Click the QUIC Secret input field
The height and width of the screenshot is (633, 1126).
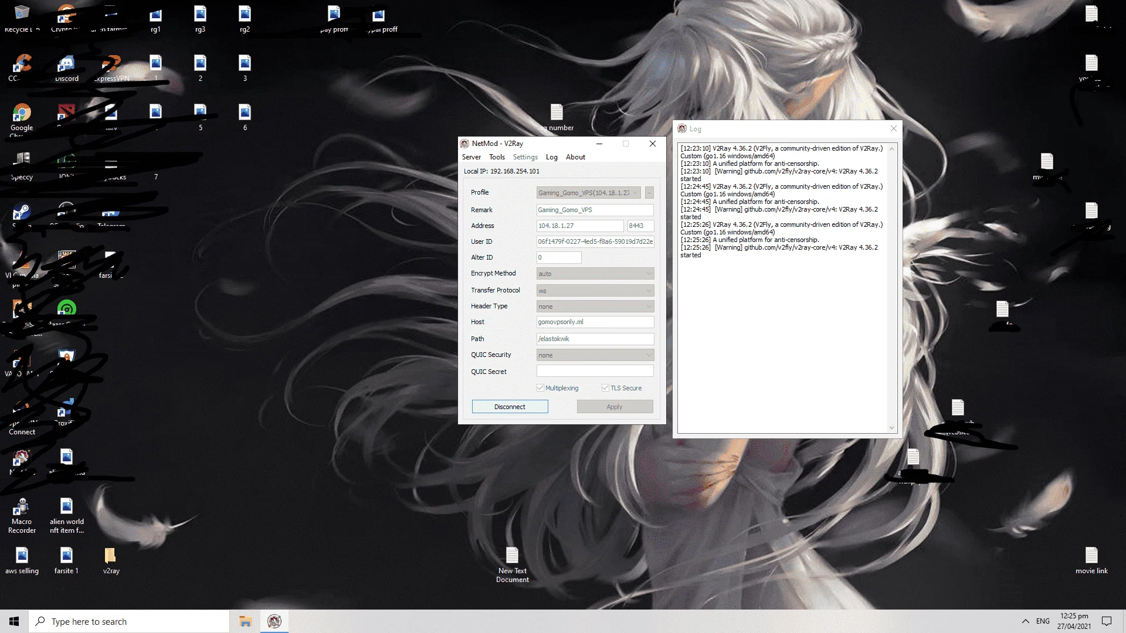pyautogui.click(x=595, y=371)
